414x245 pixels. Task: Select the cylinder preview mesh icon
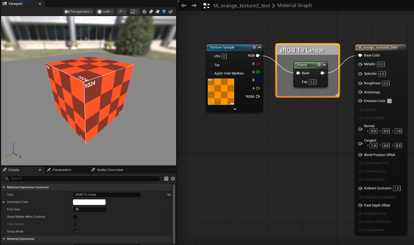[151, 12]
